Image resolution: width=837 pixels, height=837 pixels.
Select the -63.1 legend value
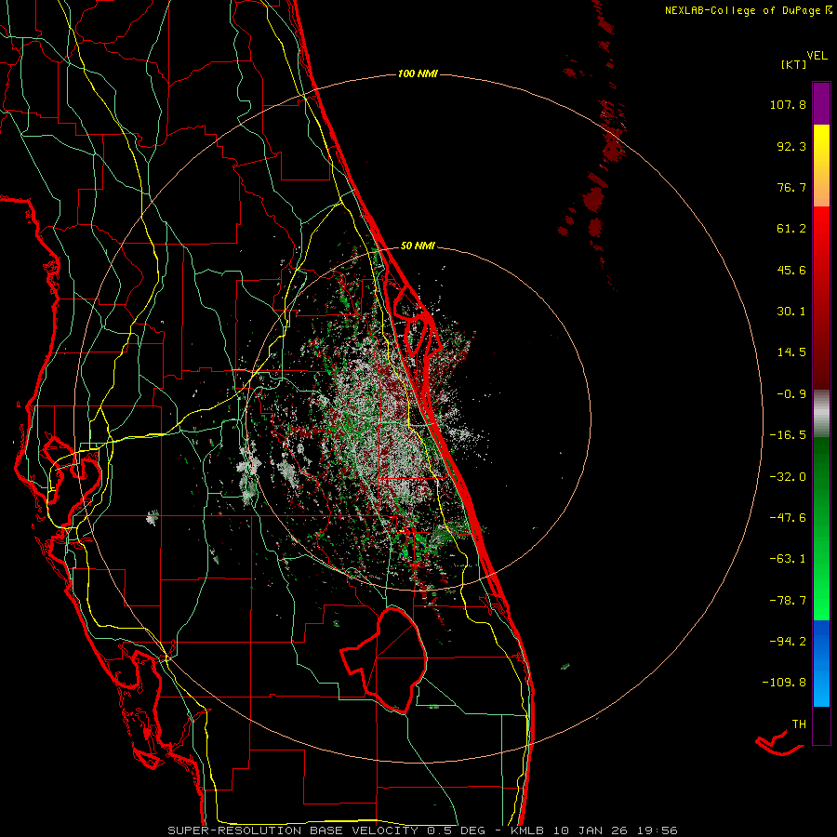pyautogui.click(x=788, y=559)
